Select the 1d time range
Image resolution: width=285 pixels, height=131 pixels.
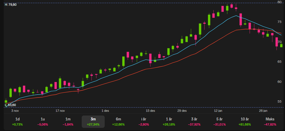tap(18, 122)
